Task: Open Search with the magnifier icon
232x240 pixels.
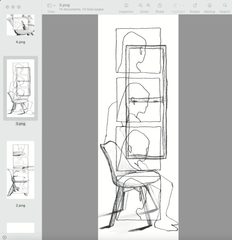Action: tap(225, 6)
